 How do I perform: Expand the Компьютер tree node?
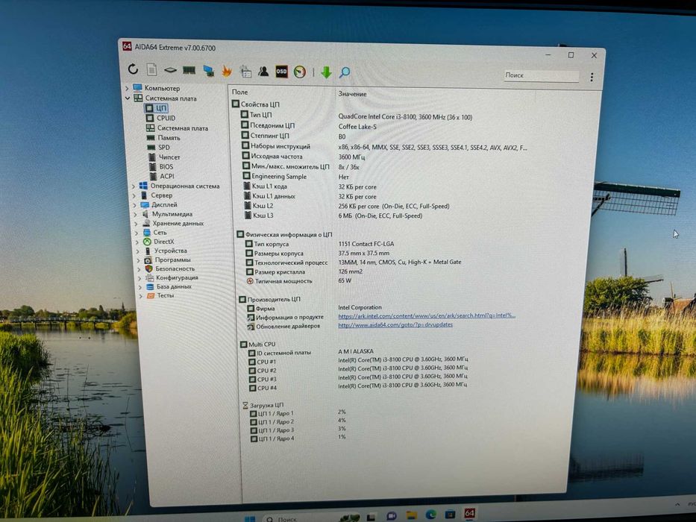(x=127, y=88)
